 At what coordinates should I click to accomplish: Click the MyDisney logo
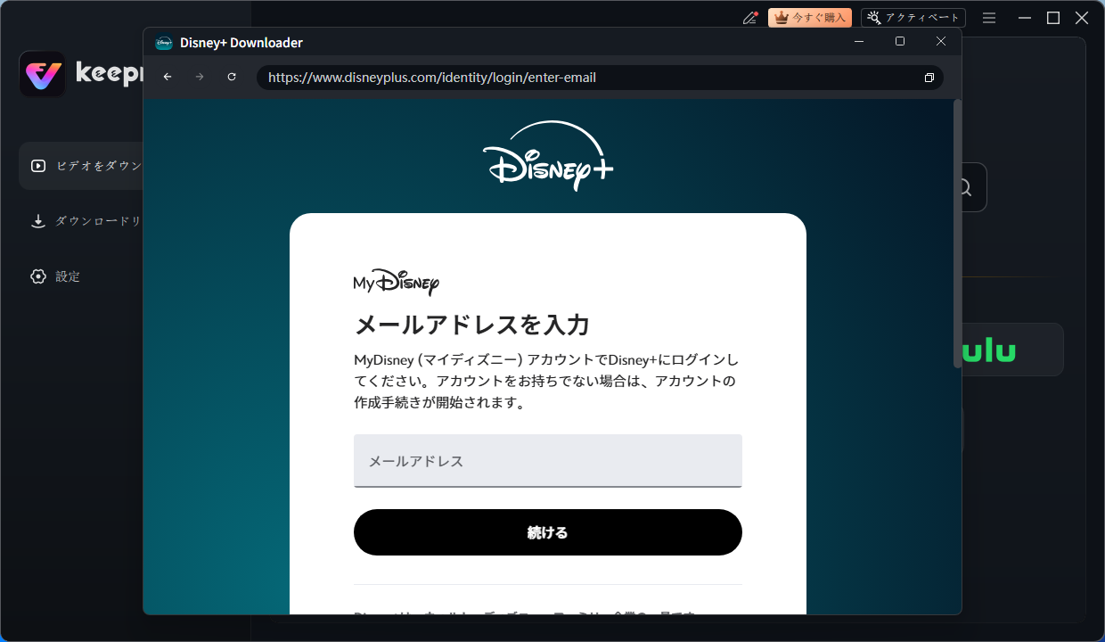coord(397,283)
